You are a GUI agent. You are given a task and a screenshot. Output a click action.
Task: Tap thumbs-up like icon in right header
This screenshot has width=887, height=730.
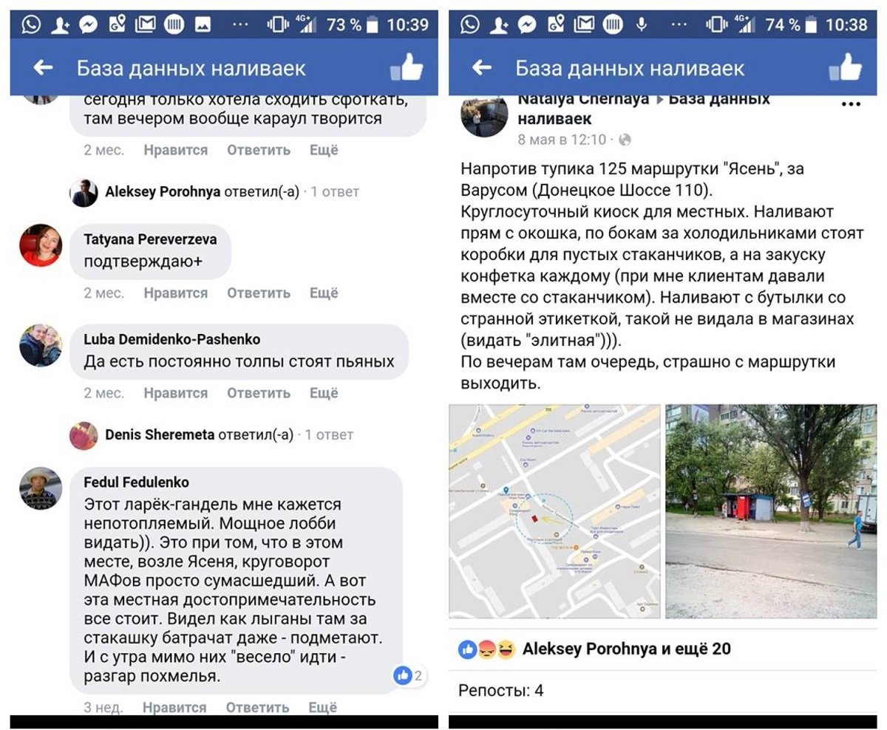click(846, 66)
